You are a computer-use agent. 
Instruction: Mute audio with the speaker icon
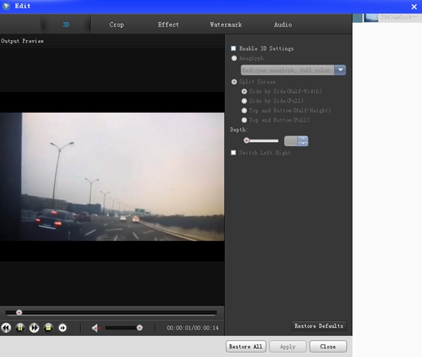96,328
